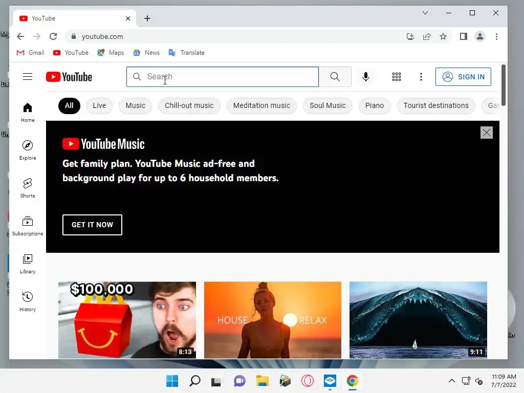Open Gmail bookmark
The height and width of the screenshot is (393, 524).
(30, 53)
